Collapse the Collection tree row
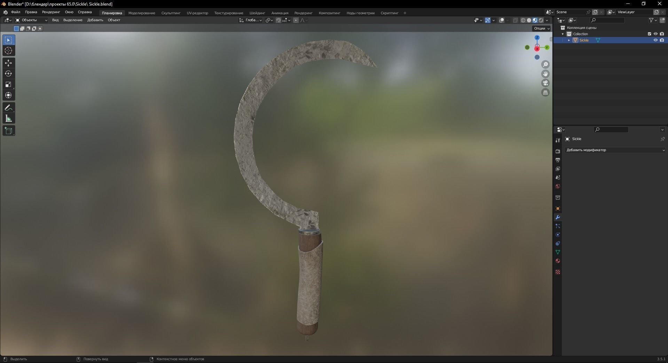This screenshot has height=363, width=668. (x=563, y=34)
